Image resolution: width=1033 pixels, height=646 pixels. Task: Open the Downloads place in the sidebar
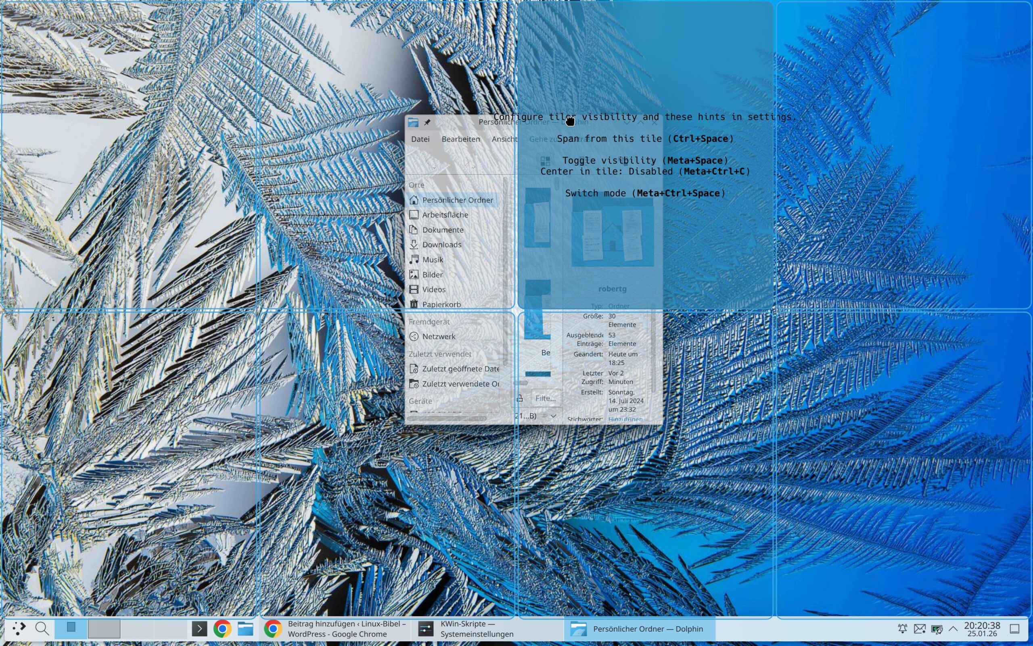pos(441,244)
